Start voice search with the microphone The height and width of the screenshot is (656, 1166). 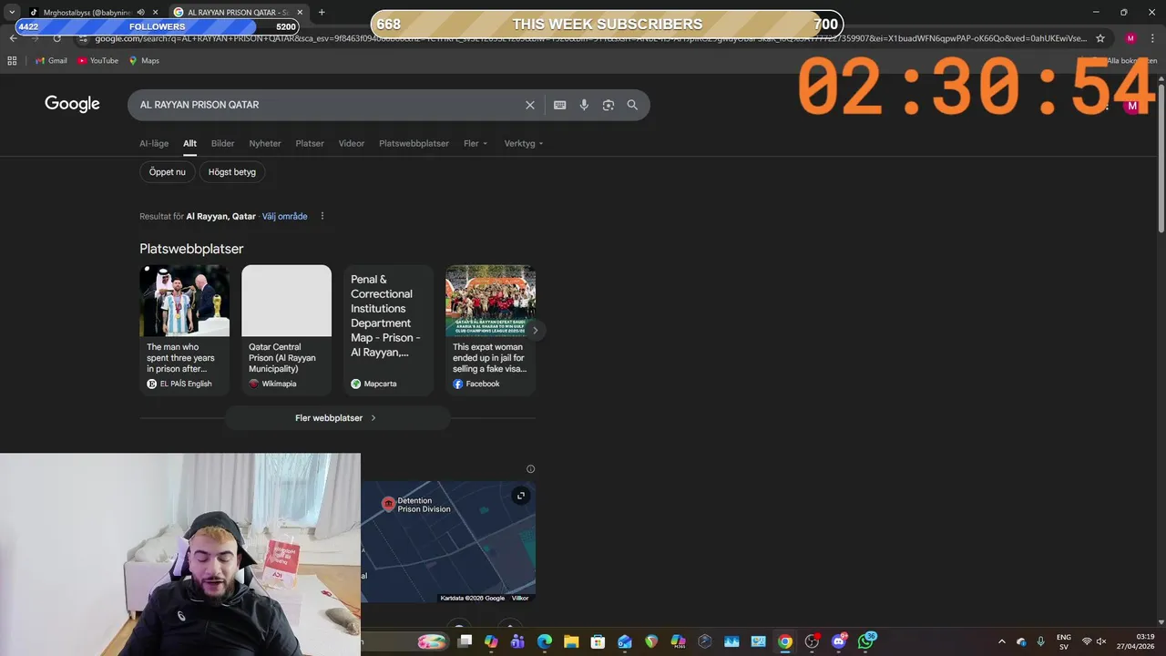(x=584, y=105)
